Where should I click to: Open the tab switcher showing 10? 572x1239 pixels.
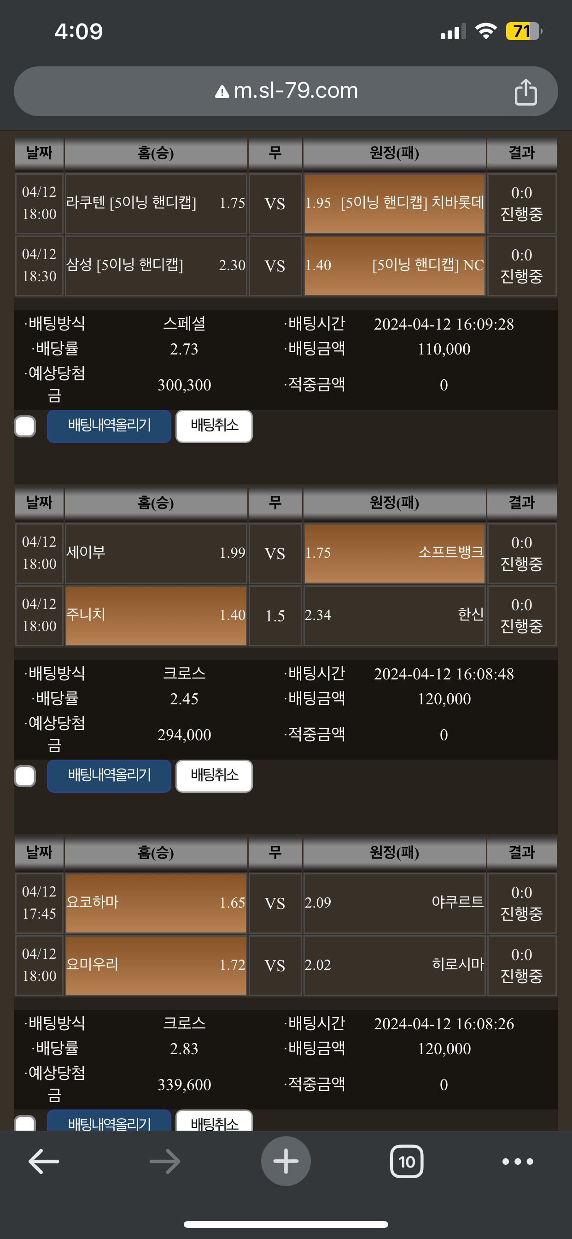click(407, 1162)
